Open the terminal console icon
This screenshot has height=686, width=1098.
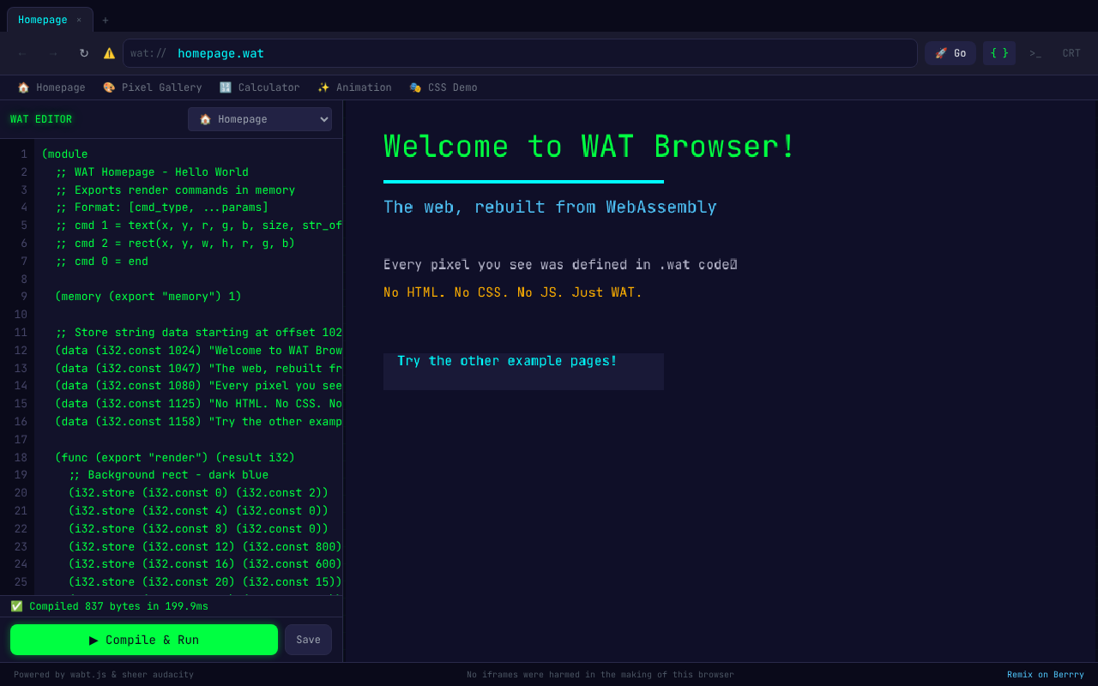1035,53
